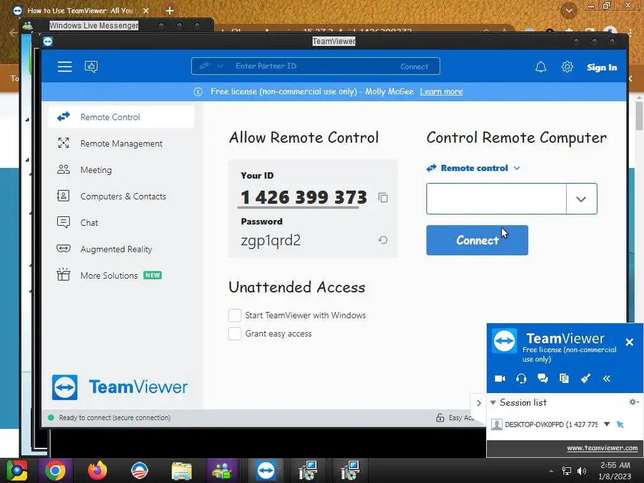
Task: Click the Easy Access lock icon
Action: [440, 418]
